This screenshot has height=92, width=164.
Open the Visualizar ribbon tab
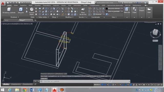38,5
